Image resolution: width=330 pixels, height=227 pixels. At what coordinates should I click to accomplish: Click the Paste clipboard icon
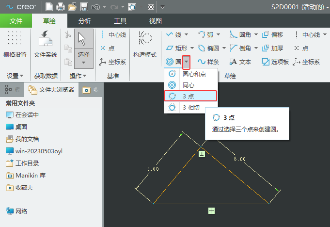click(x=68, y=62)
